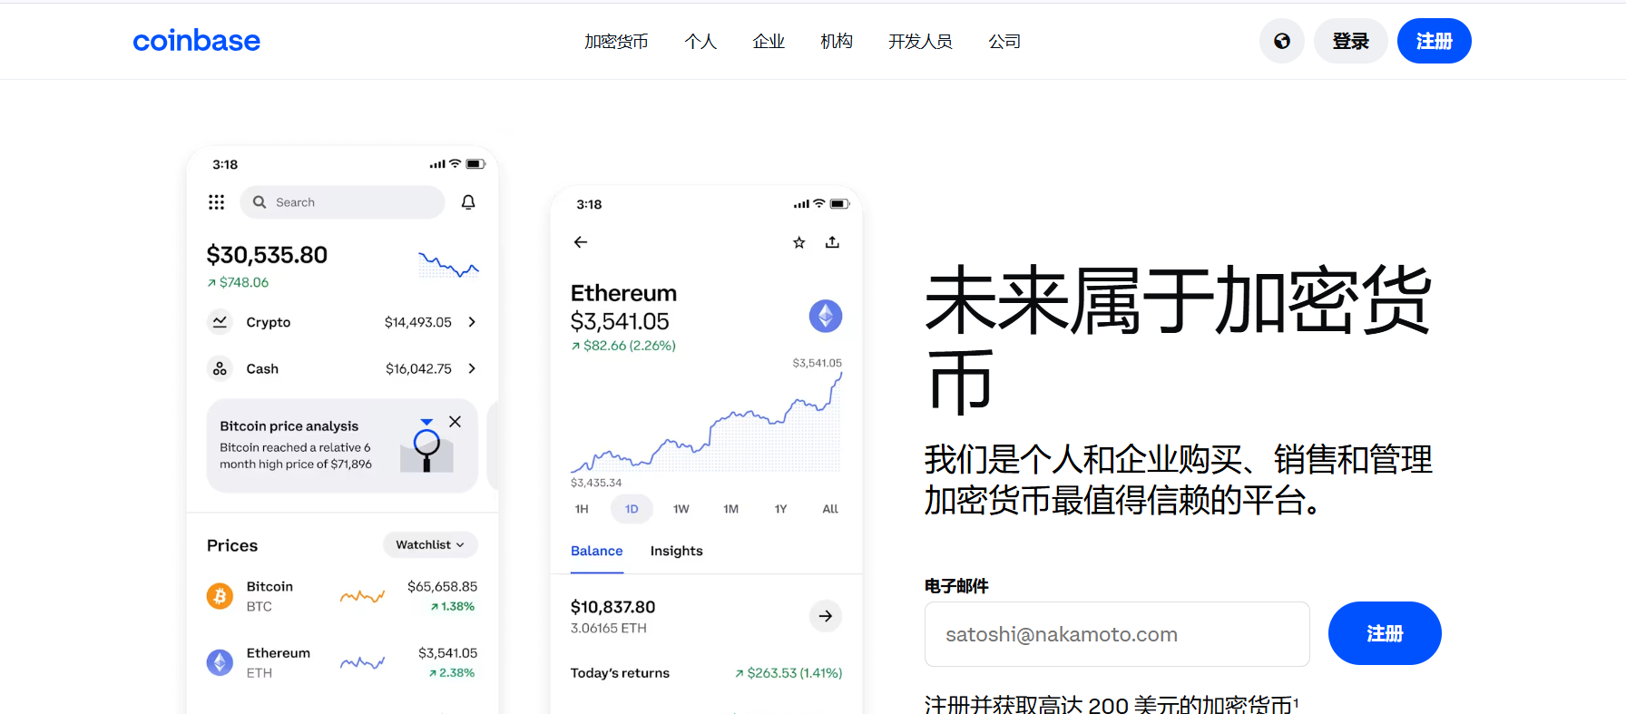Click the $16,042.75 Cash value
1626x714 pixels.
click(x=418, y=368)
